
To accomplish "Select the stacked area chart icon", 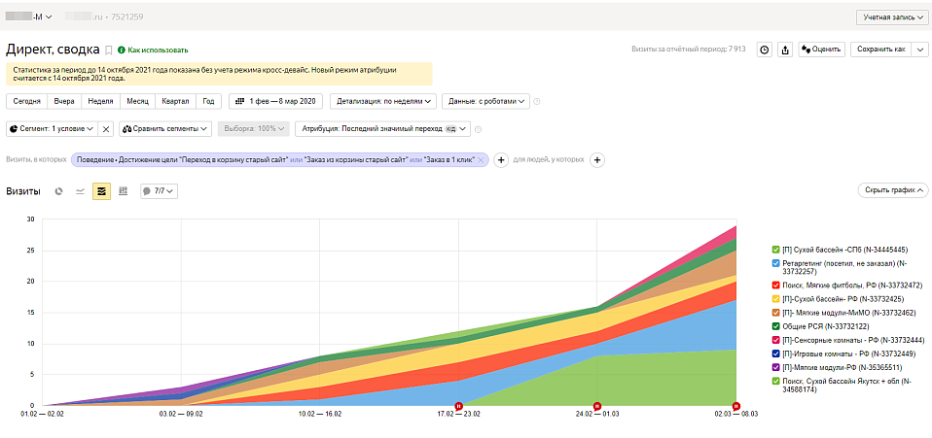I will pos(101,191).
